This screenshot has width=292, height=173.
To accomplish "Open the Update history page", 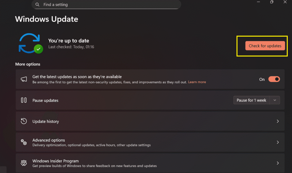I will [x=143, y=121].
